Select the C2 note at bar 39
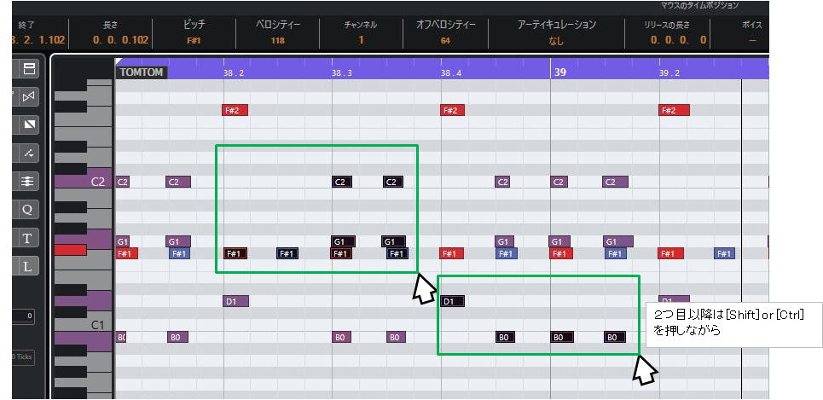This screenshot has height=400, width=823. click(x=560, y=183)
